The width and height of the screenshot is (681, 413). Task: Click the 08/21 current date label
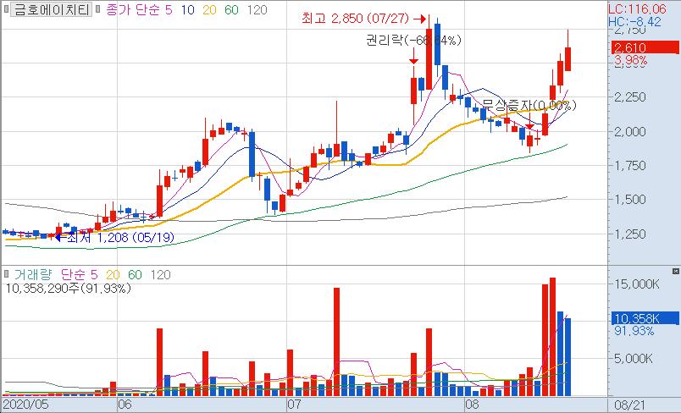(629, 405)
